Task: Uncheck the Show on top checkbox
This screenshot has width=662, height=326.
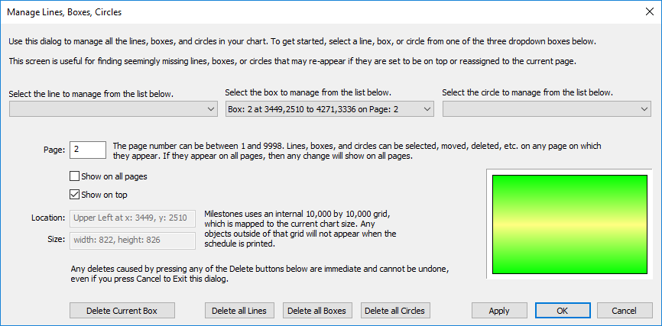Action: [75, 194]
